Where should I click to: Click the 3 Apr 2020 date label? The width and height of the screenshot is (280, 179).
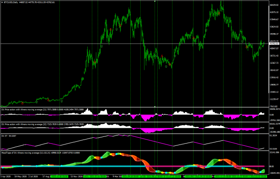[6, 176]
